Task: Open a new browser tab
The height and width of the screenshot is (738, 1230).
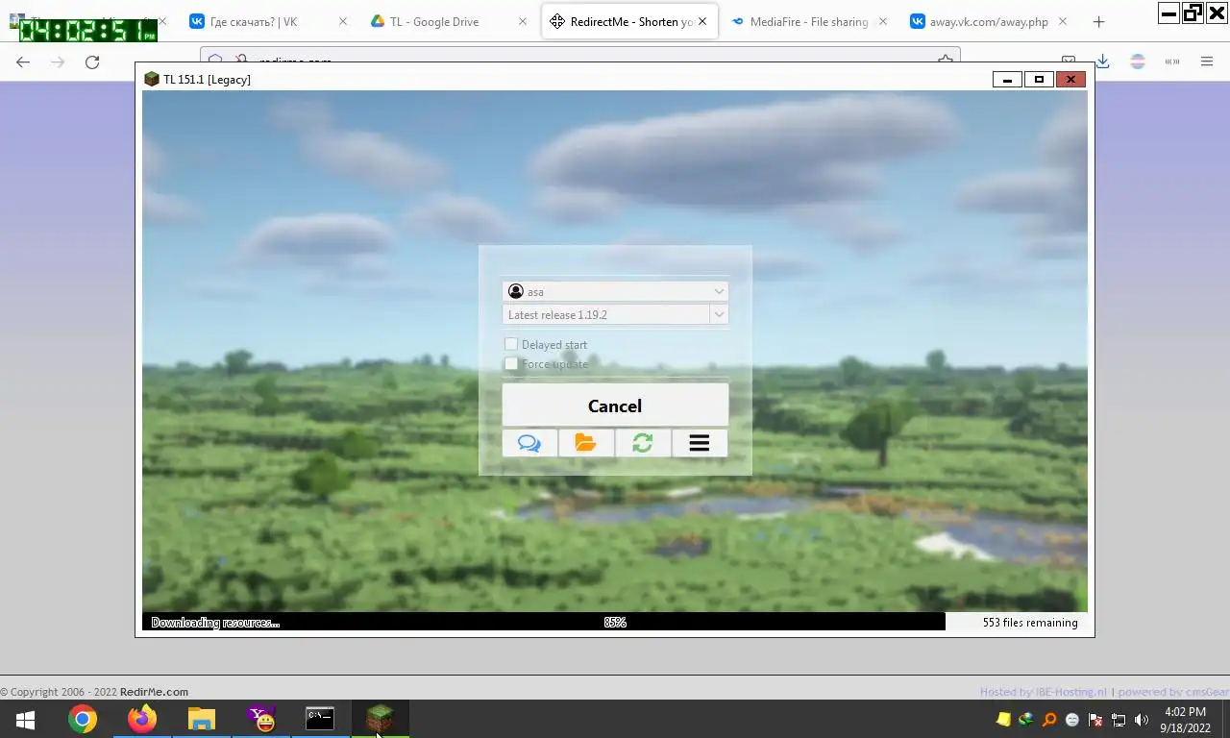Action: [1098, 21]
